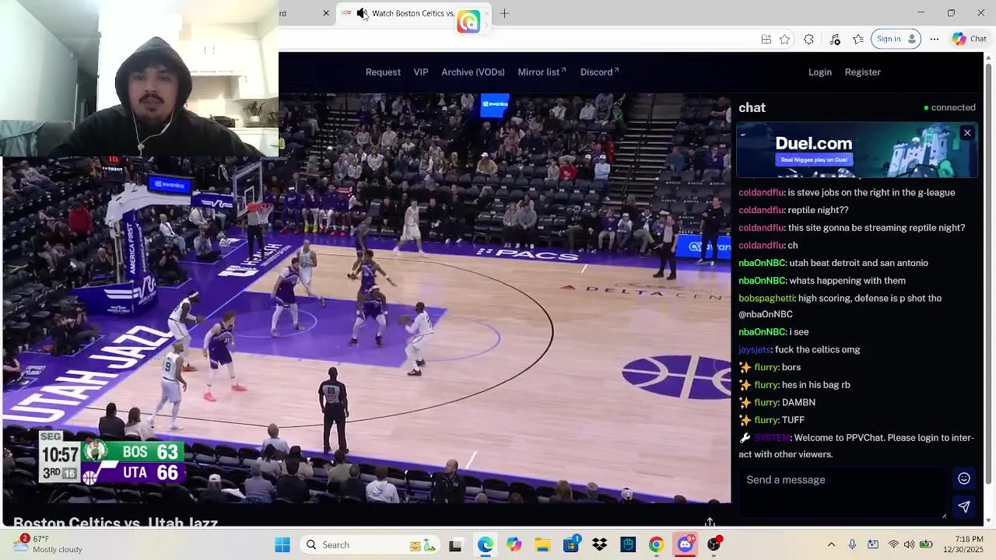Add this page to favorites star
996x560 pixels.
(785, 39)
